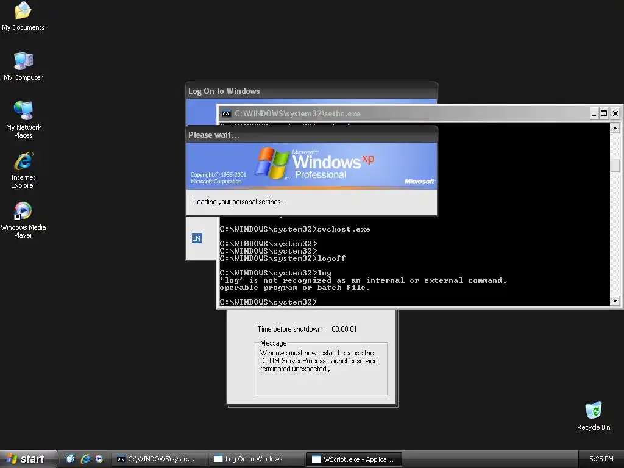The image size is (624, 468).
Task: Click the 5:25 PM taskbar clock
Action: coord(601,459)
